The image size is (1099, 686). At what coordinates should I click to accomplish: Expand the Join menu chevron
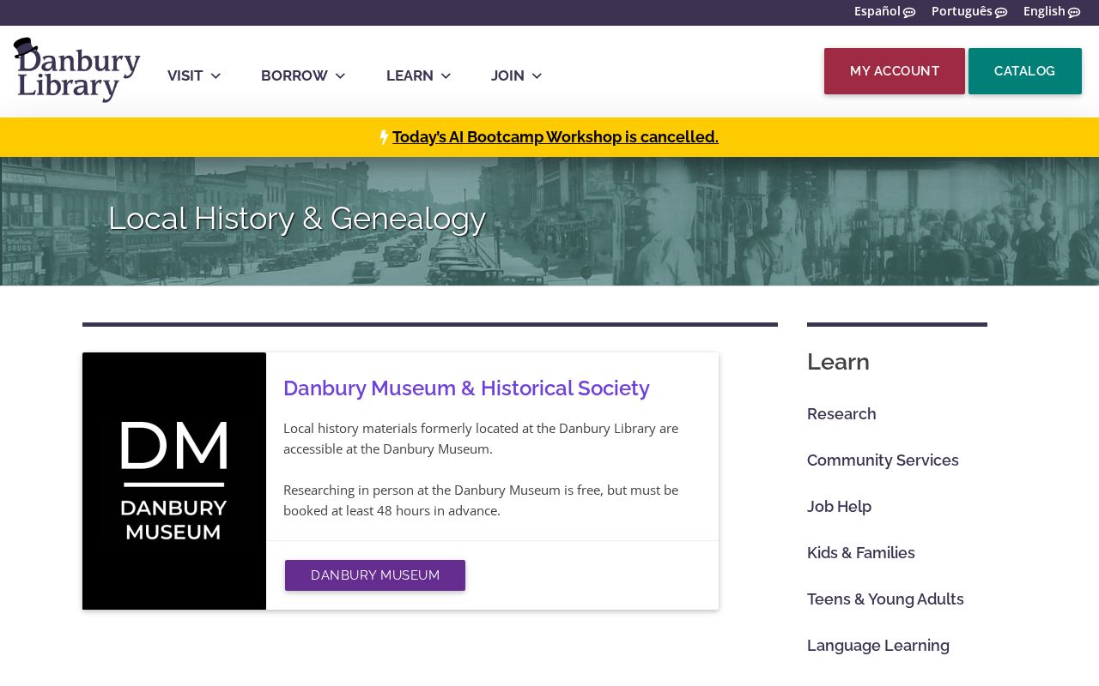(x=537, y=75)
